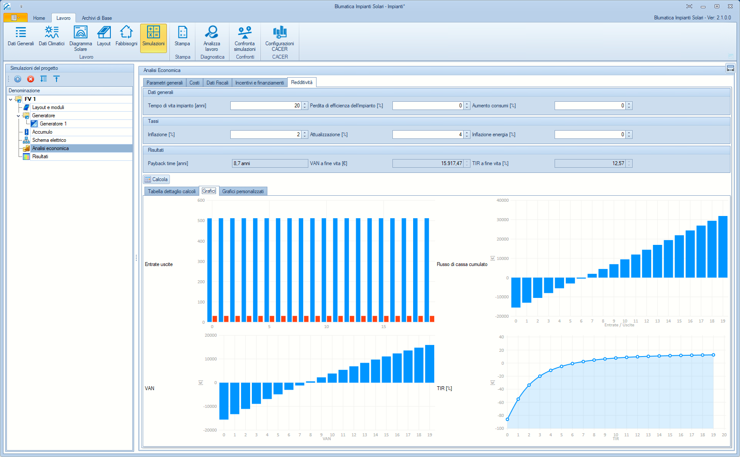The width and height of the screenshot is (740, 457).
Task: Open the orange application menu dropdown
Action: (15, 18)
